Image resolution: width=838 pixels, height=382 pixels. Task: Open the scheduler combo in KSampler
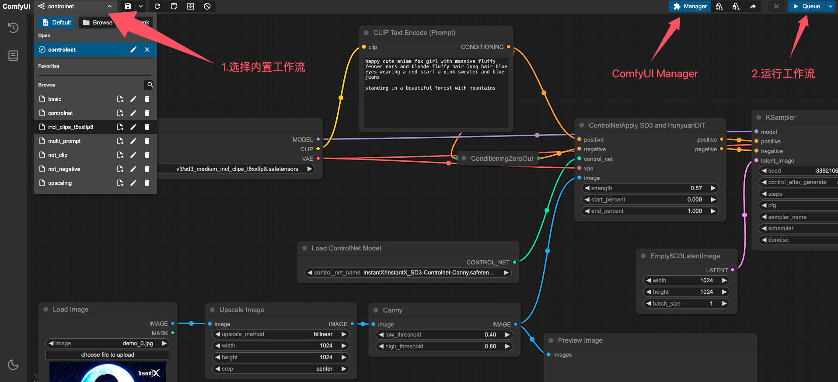pos(798,228)
